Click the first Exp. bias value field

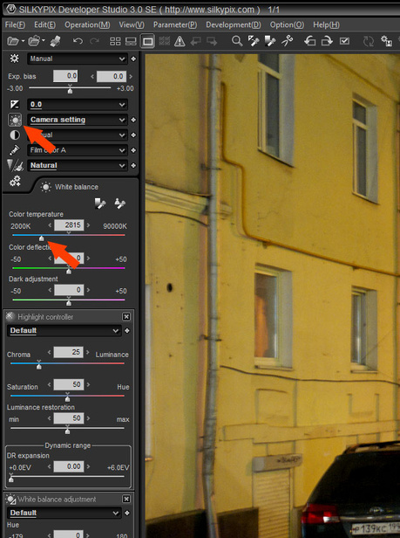coord(65,76)
